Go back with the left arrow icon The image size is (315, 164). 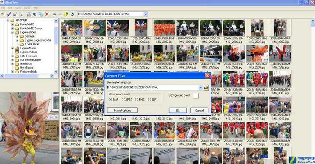tap(54, 14)
